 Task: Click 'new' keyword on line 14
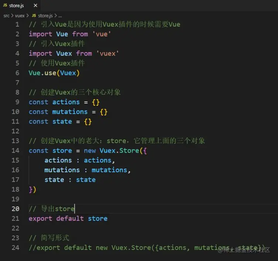pos(90,151)
